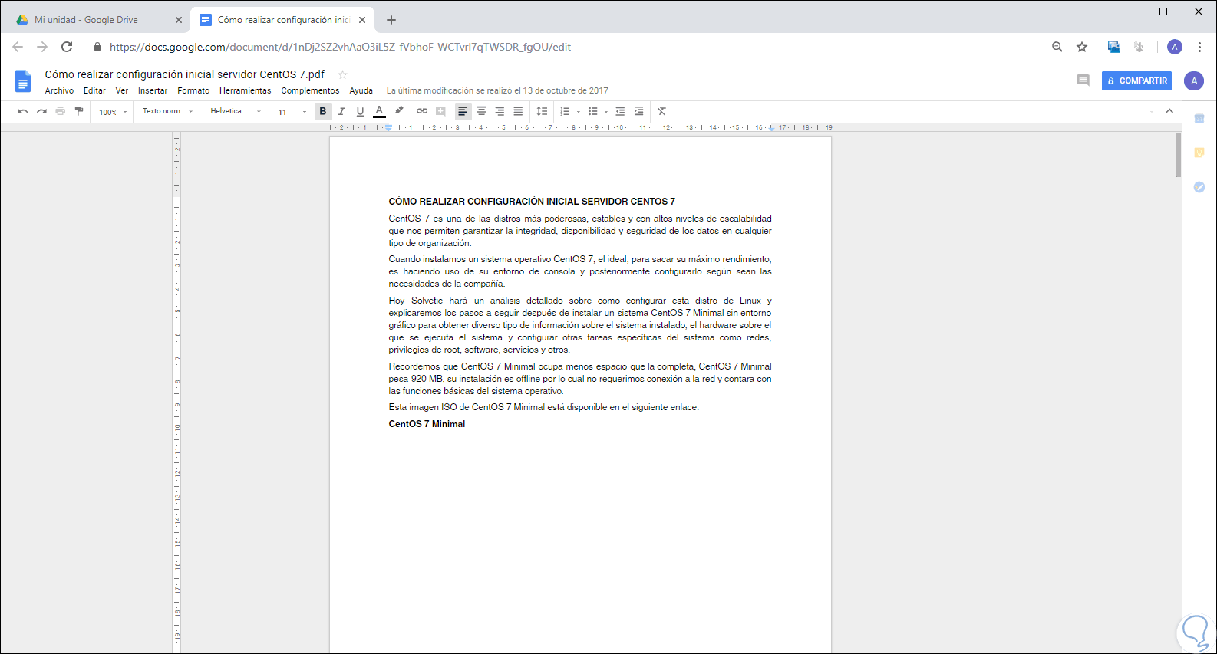
Task: Click the vertical scrollbar thumb
Action: point(1179,156)
